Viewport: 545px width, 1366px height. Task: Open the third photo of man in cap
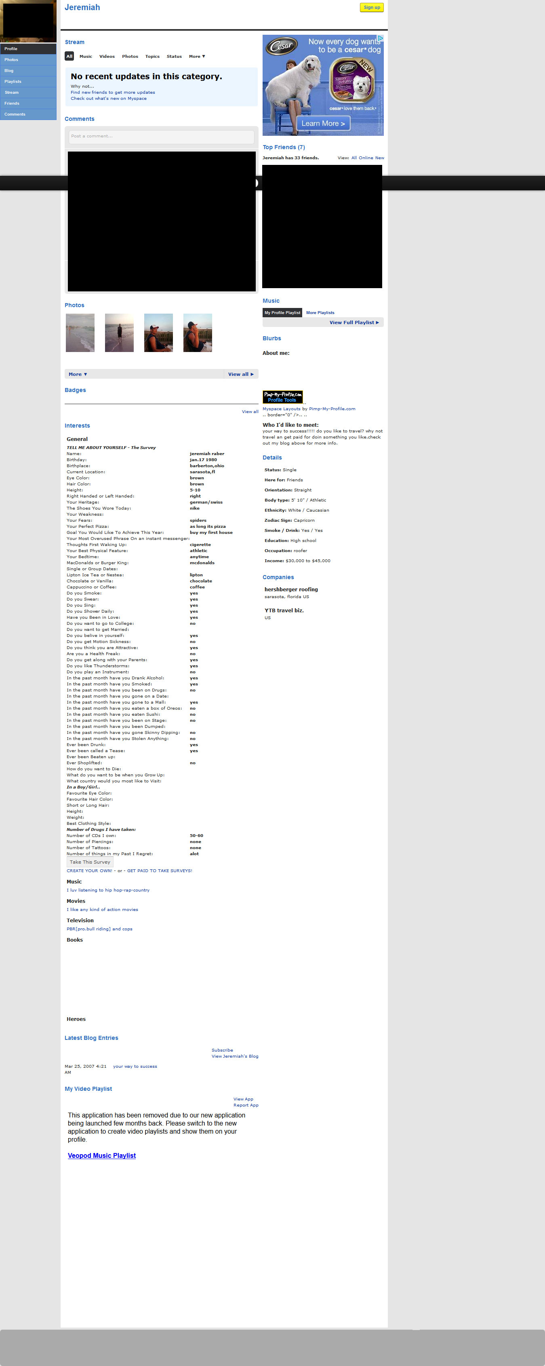158,333
